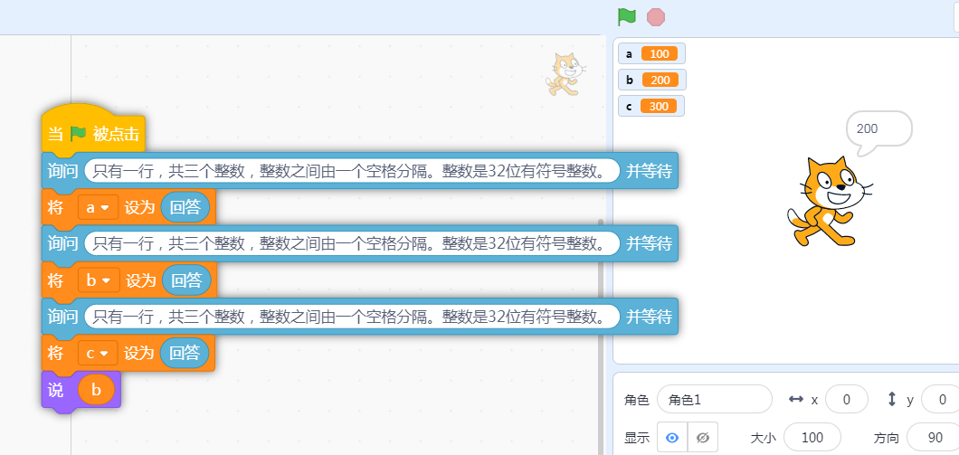This screenshot has height=455, width=959.
Task: Click the vertical y arrows icon
Action: coord(892,399)
